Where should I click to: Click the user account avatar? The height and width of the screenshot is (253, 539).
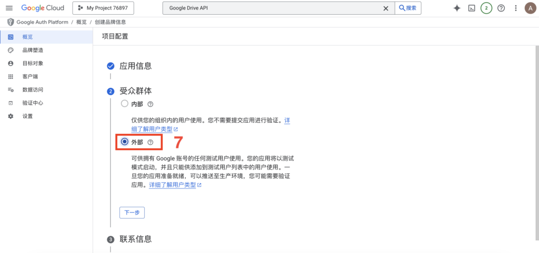tap(530, 8)
